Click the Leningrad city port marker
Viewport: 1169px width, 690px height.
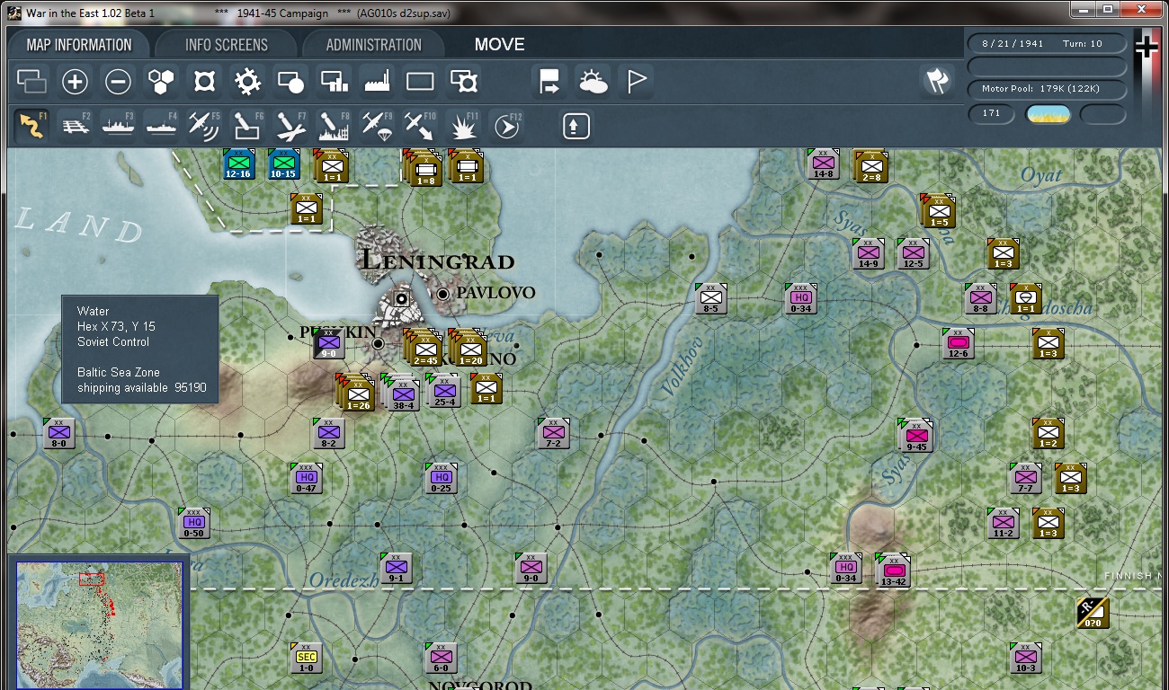[401, 298]
